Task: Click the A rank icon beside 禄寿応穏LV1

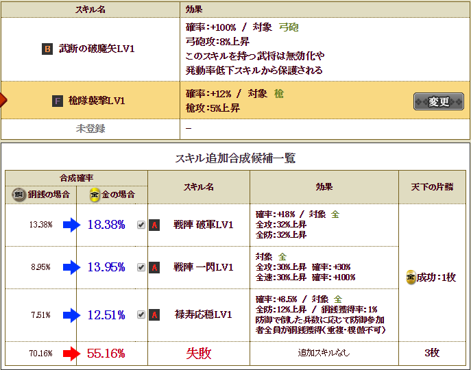Action: 154,314
